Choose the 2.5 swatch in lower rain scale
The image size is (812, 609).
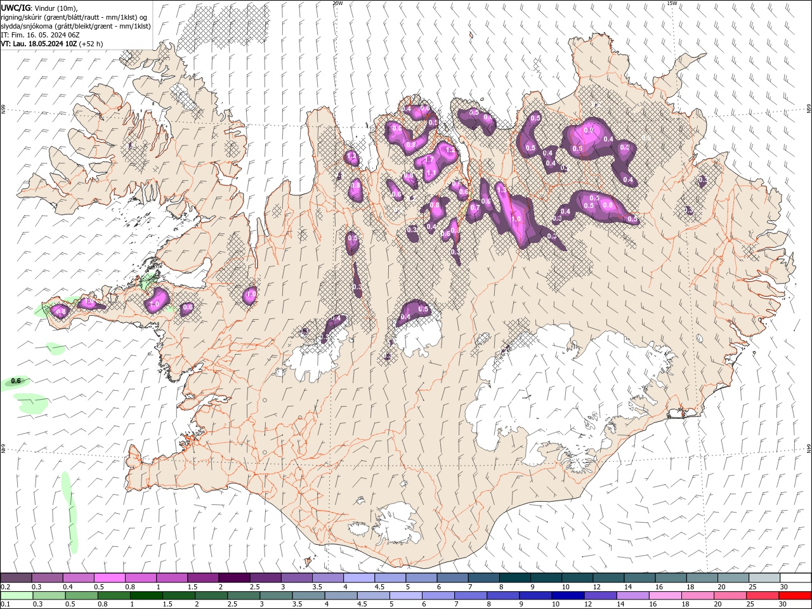coord(244,596)
